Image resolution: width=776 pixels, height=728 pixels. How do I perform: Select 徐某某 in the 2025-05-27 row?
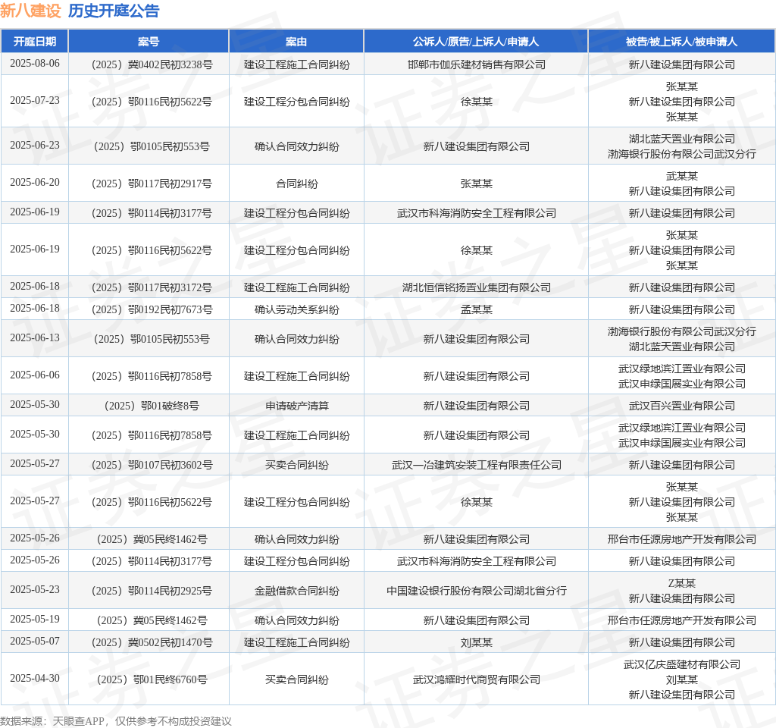[x=477, y=502]
